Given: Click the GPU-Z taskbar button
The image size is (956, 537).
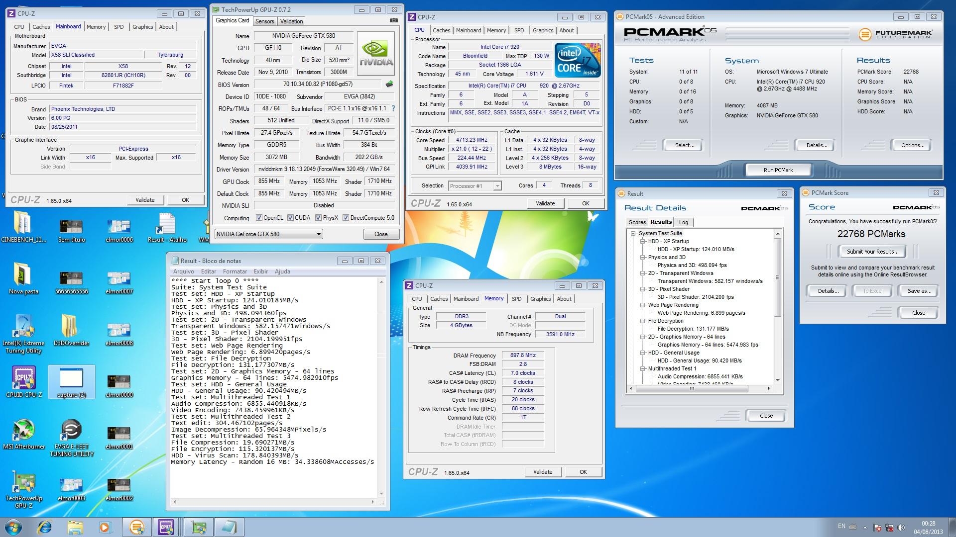Looking at the screenshot, I should click(199, 527).
